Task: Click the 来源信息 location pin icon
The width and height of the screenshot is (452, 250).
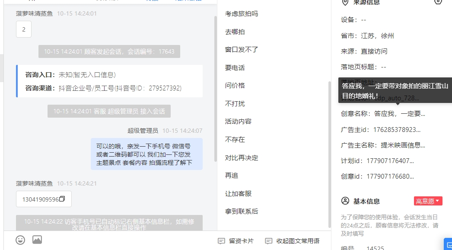Action: [345, 2]
